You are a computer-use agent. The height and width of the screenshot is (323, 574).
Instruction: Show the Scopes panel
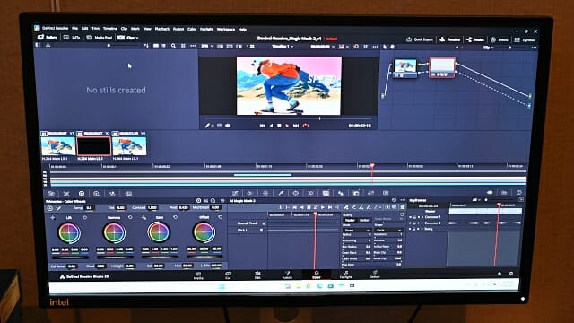pos(504,193)
